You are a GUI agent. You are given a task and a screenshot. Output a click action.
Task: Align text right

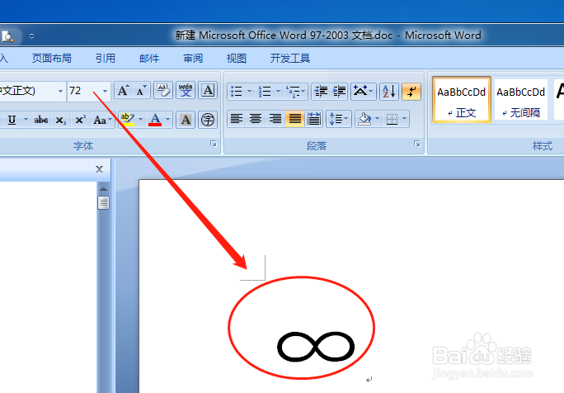[275, 119]
